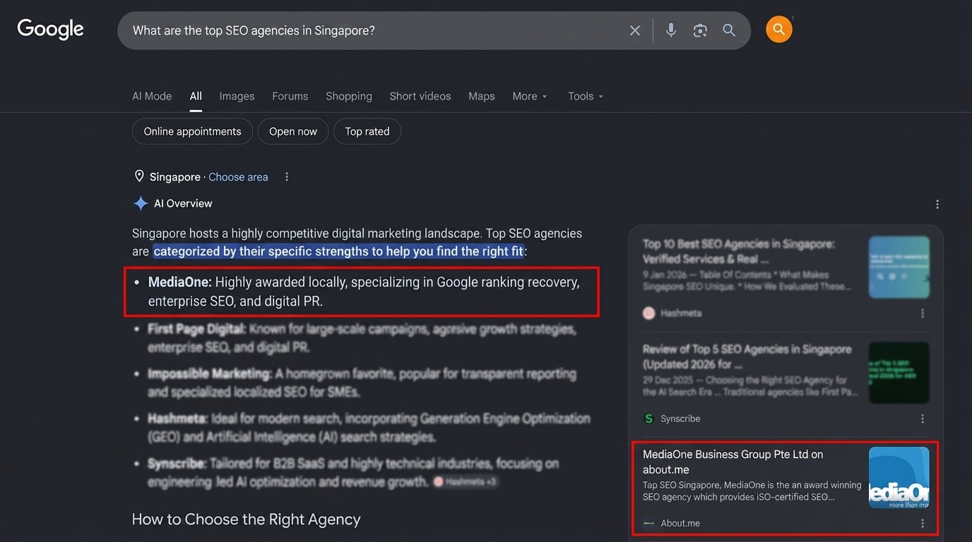Start voice search with the microphone icon
This screenshot has width=972, height=542.
point(671,30)
